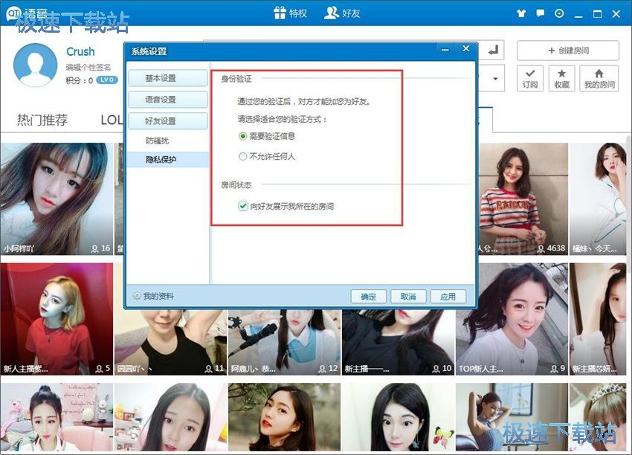Select 需要验证信息 radio button
The width and height of the screenshot is (632, 455).
pyautogui.click(x=242, y=136)
